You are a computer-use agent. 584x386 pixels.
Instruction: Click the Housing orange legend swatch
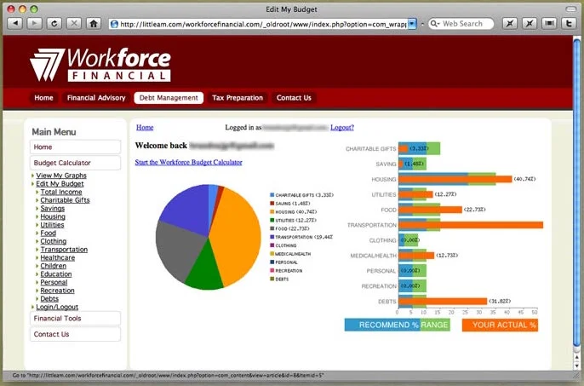click(x=272, y=212)
